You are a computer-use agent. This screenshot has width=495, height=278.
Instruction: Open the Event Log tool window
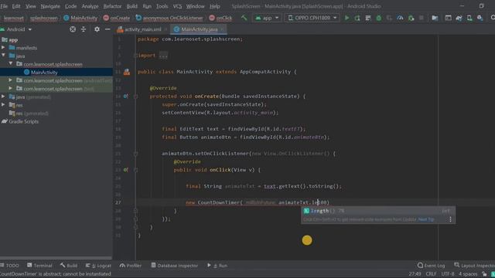[x=431, y=266]
